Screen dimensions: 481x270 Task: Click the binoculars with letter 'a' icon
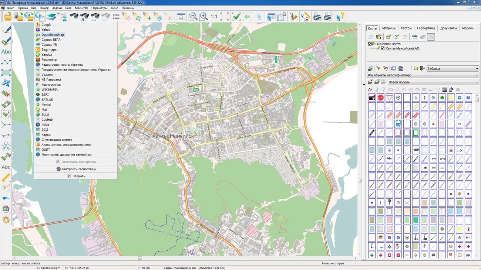pos(85,16)
